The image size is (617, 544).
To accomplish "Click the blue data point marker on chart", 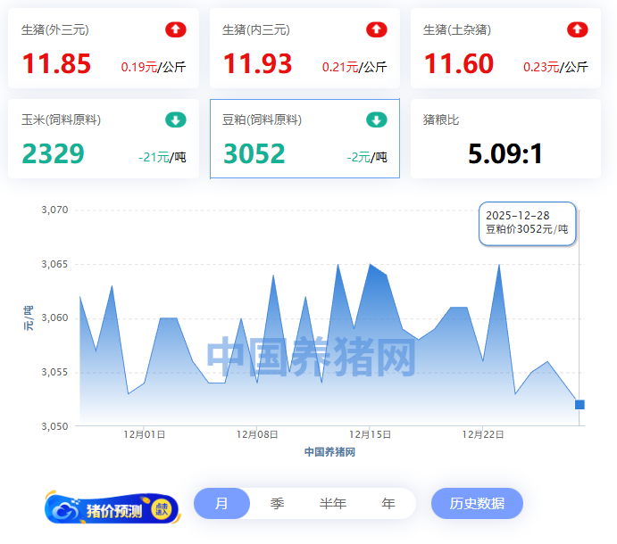I will 579,405.
